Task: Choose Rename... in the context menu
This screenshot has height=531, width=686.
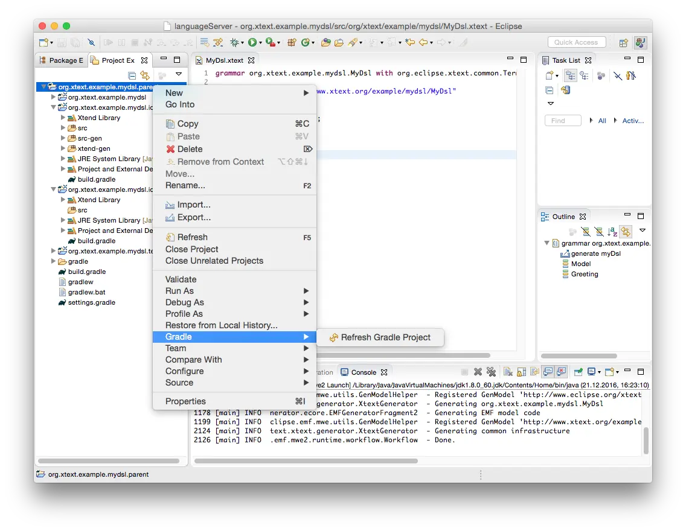Action: point(234,185)
